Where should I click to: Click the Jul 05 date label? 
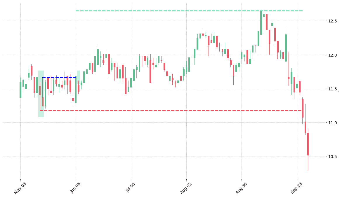click(131, 188)
